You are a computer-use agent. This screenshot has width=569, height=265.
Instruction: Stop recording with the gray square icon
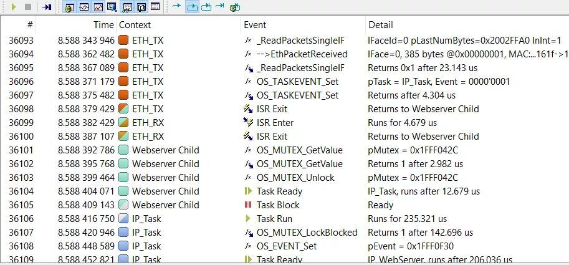pyautogui.click(x=28, y=7)
